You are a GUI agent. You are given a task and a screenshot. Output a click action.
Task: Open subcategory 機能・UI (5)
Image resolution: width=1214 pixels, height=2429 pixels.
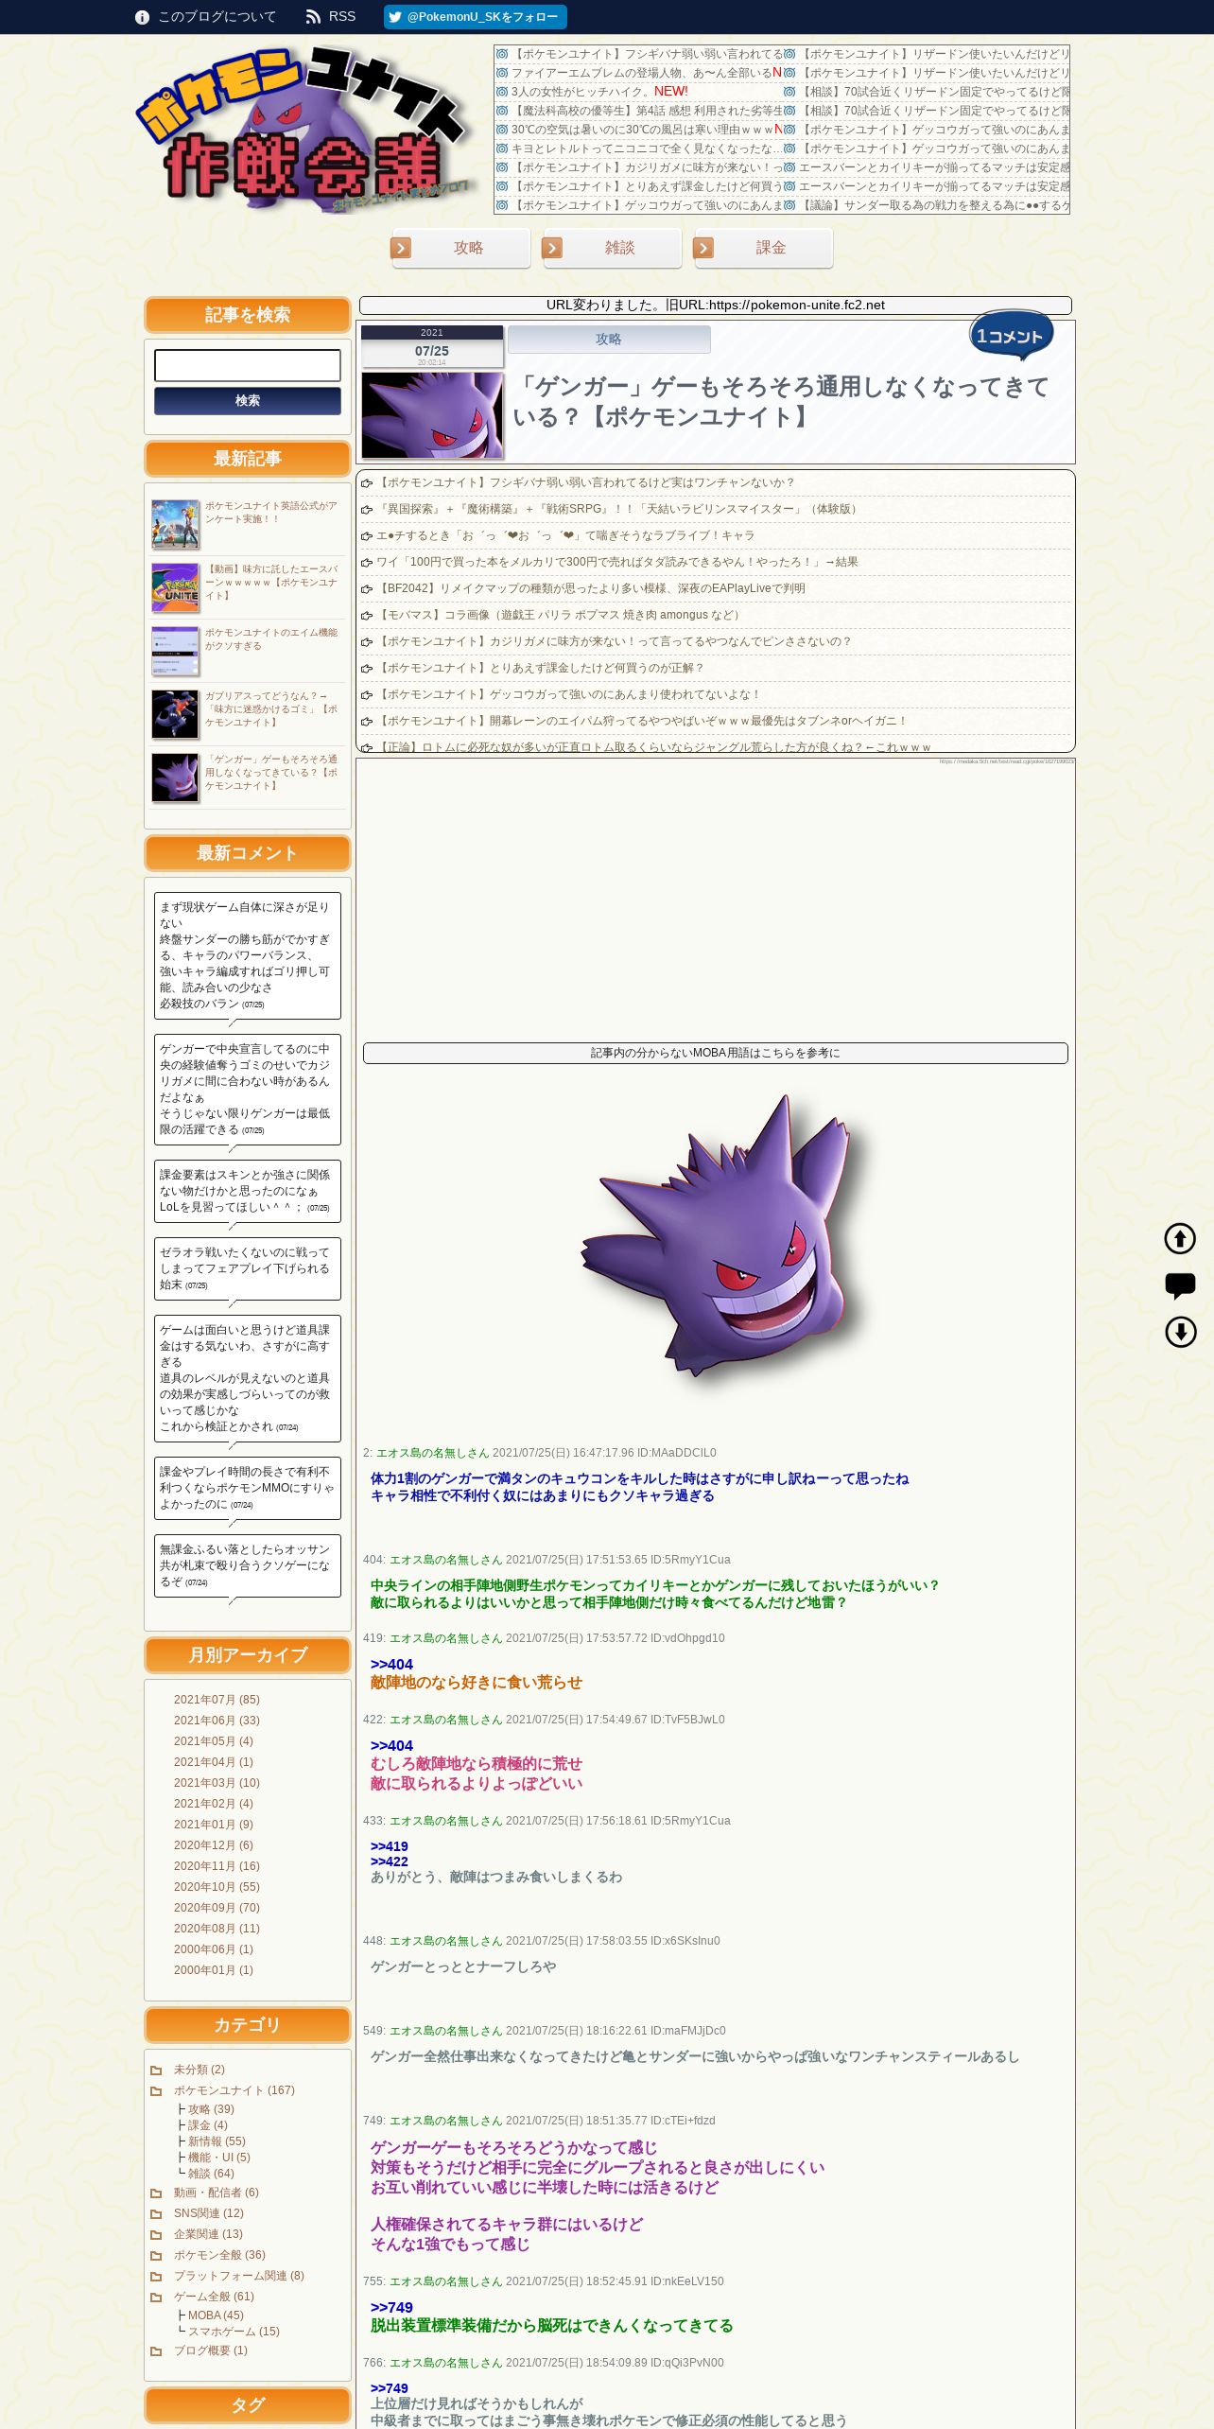(x=219, y=2158)
